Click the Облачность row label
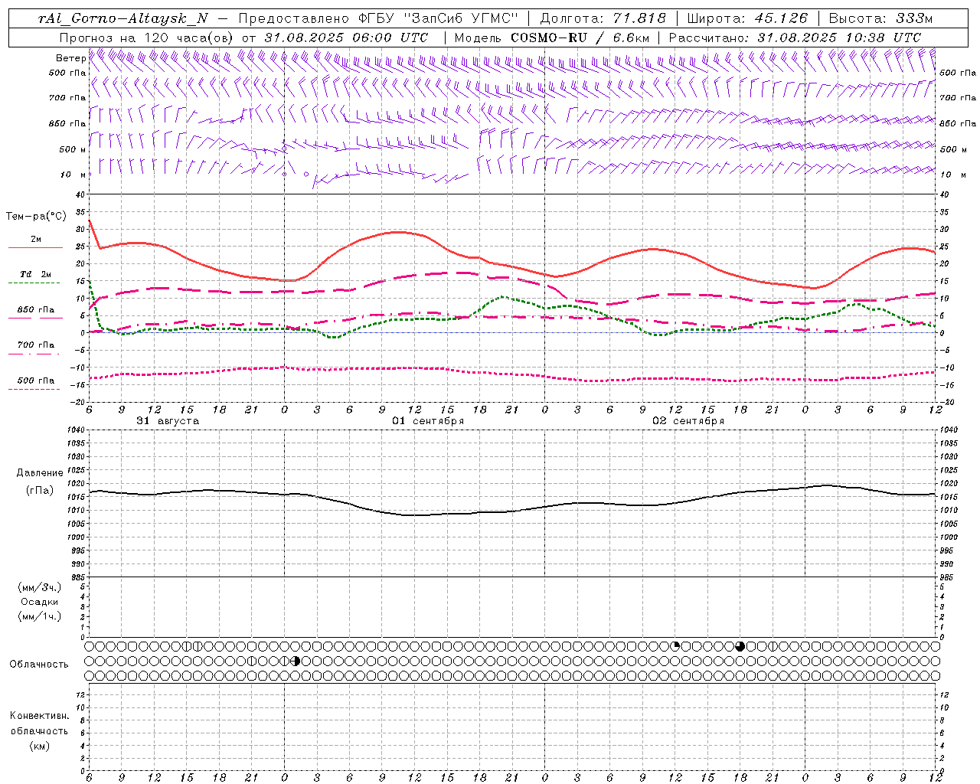Screen dimensions: 980x784 (39, 665)
